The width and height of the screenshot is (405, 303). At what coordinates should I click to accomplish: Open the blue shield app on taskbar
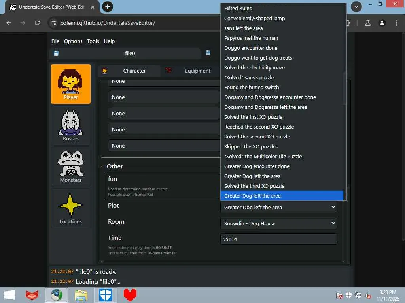(106, 295)
